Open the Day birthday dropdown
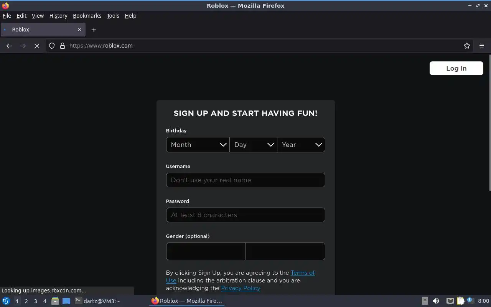Screen dimensions: 491x307 point(253,145)
